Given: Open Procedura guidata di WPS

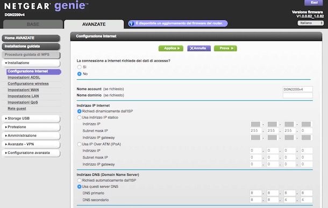Looking at the screenshot, I should (31, 55).
